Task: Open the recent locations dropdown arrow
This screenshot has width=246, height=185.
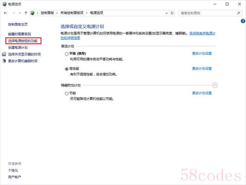Action: 20,13
